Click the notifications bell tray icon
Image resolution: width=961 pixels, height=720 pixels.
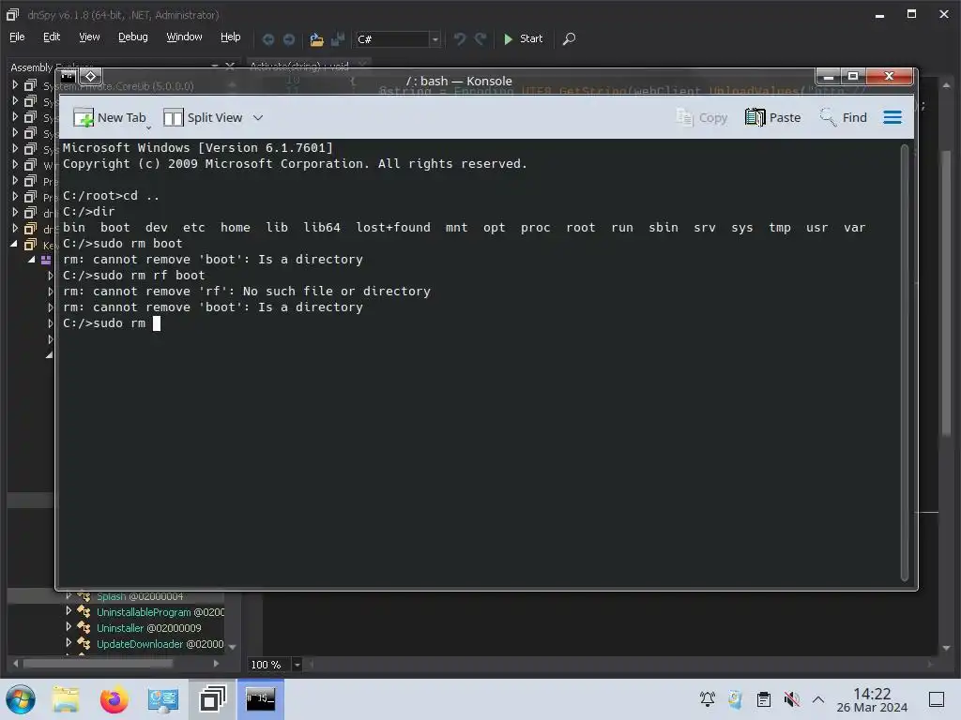(x=708, y=699)
